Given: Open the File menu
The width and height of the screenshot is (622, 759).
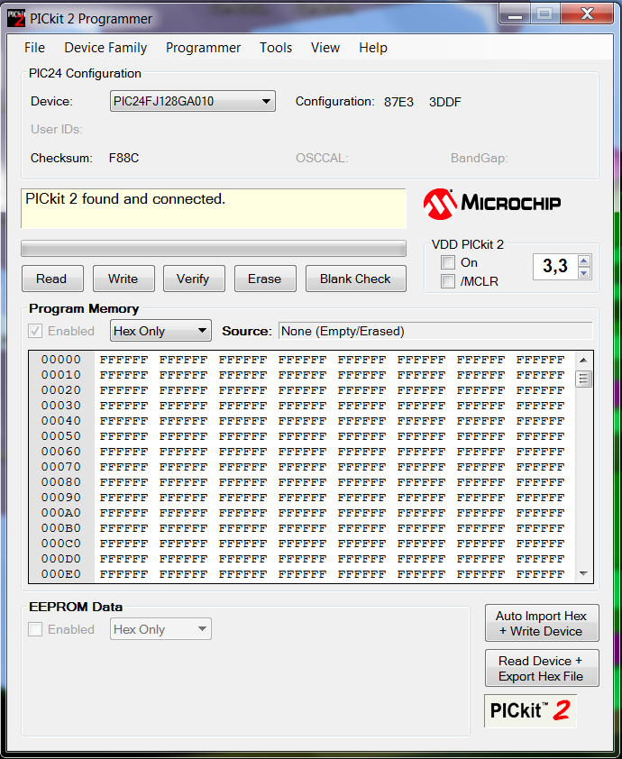Looking at the screenshot, I should tap(34, 48).
